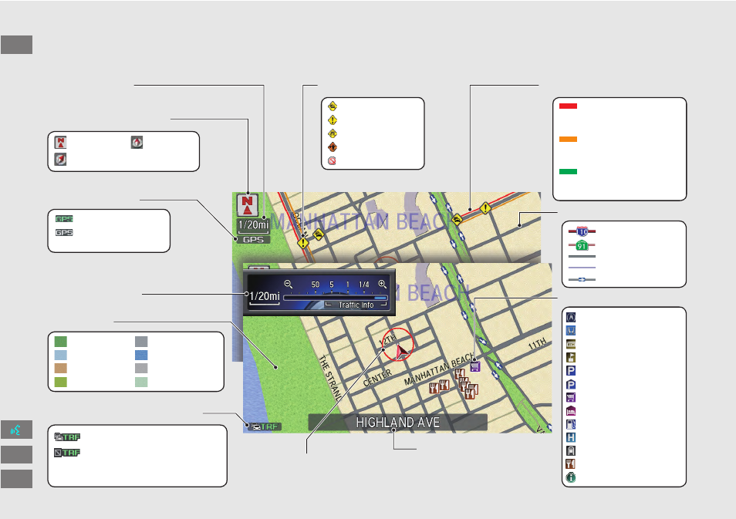Image resolution: width=736 pixels, height=519 pixels.
Task: Click the HIGHLAND AVE street name bar
Action: [397, 423]
